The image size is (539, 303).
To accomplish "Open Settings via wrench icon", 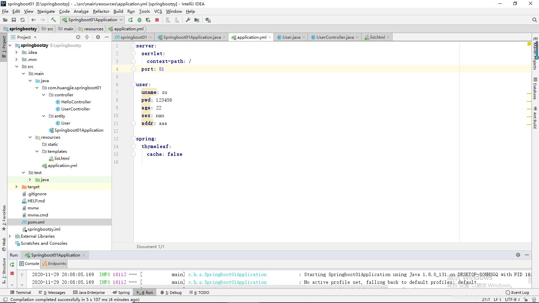I will 188,20.
